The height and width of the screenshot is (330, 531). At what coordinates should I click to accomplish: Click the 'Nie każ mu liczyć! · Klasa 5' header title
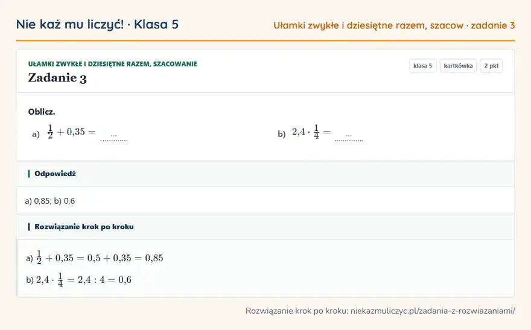pos(97,24)
